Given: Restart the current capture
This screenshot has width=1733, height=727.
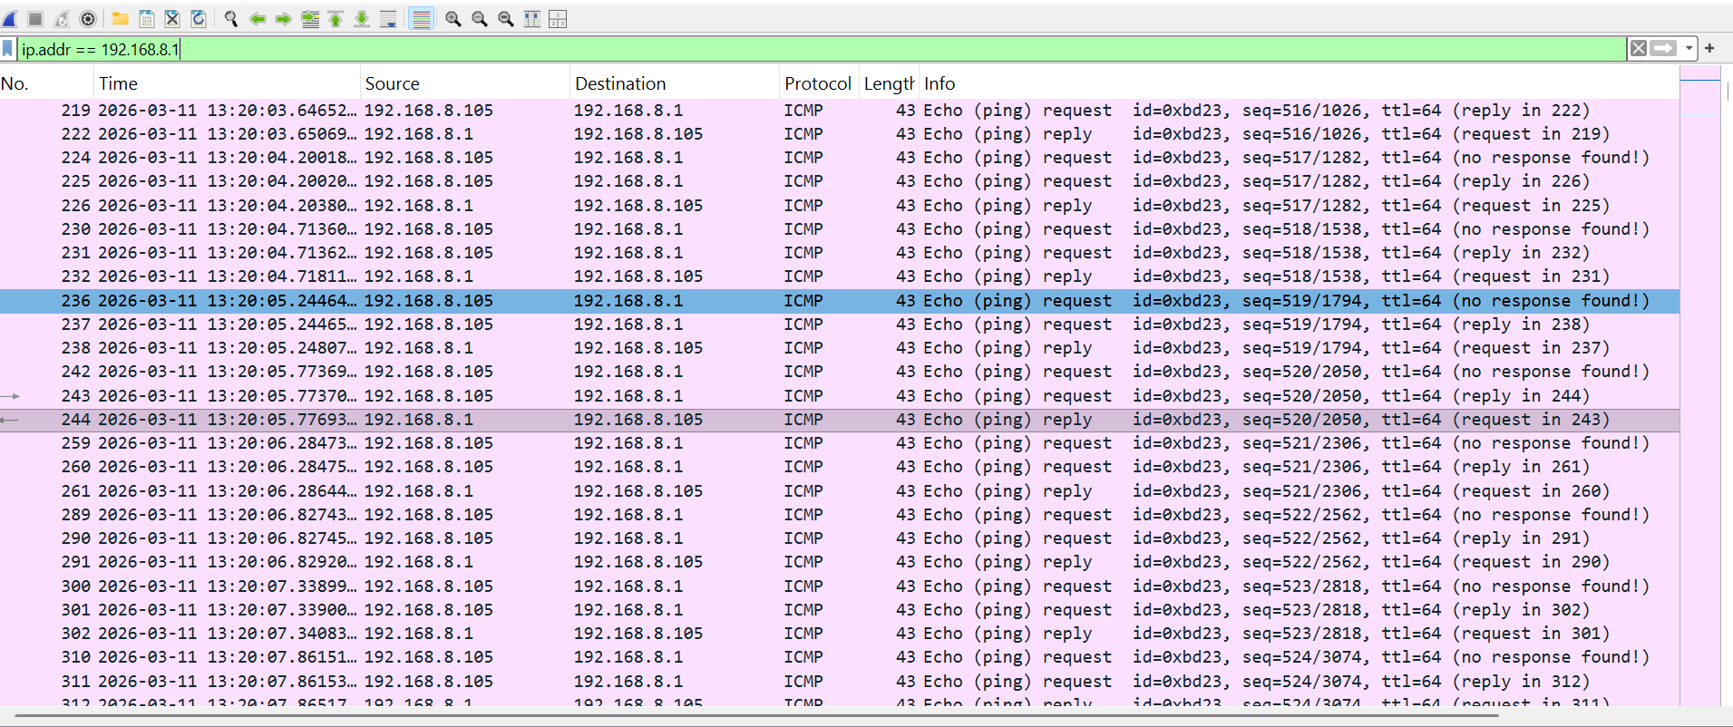Looking at the screenshot, I should coord(62,18).
